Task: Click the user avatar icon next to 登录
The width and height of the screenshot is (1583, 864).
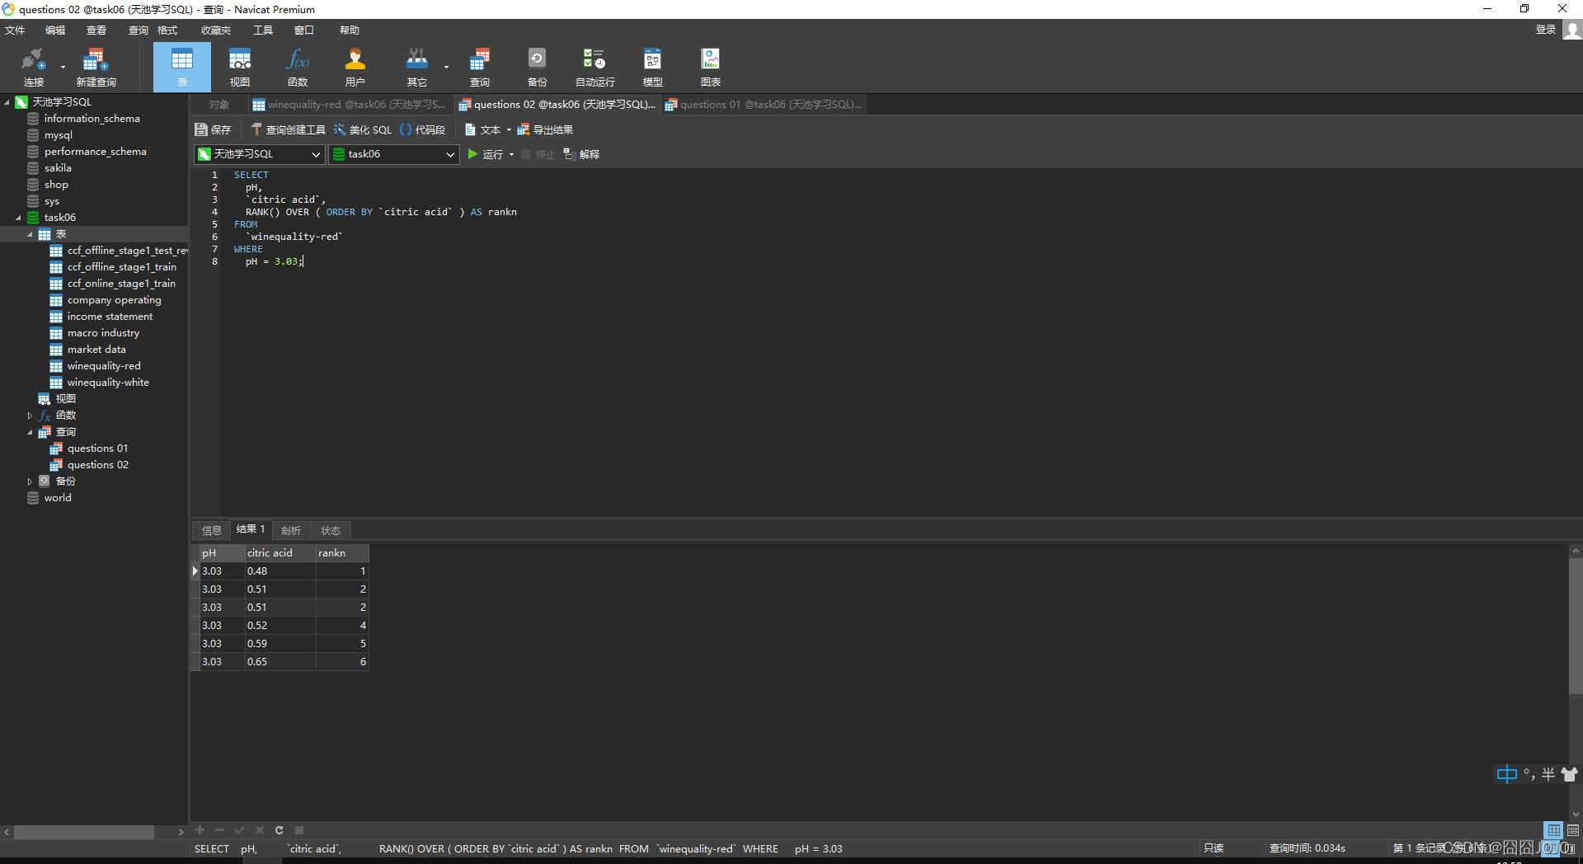Action: 1572,30
